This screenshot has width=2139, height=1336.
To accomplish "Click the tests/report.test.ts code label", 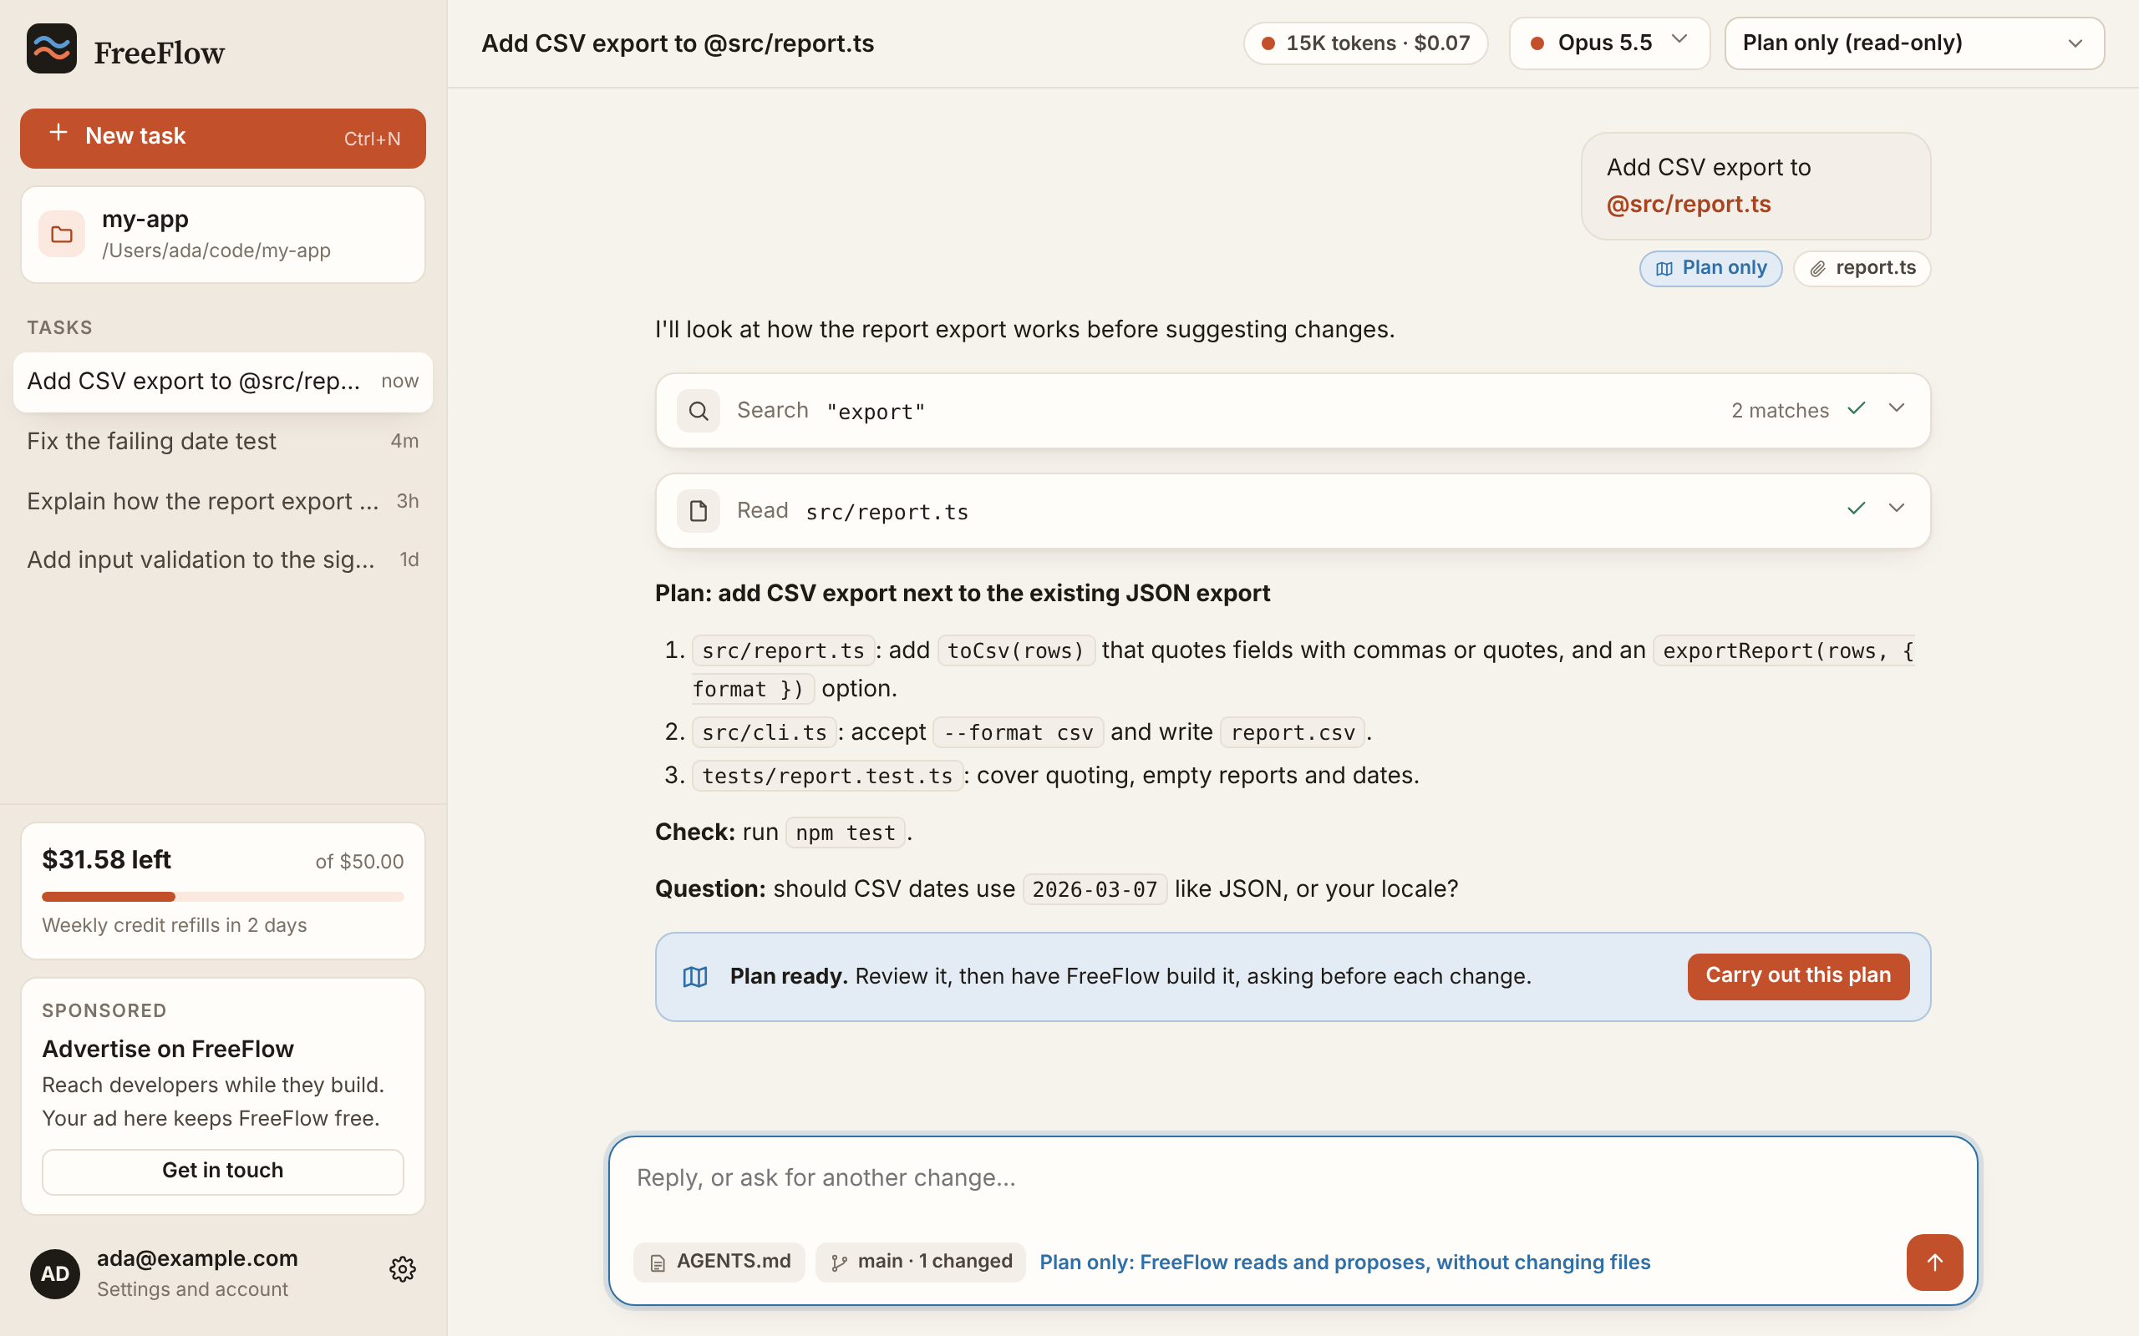I will [x=827, y=776].
